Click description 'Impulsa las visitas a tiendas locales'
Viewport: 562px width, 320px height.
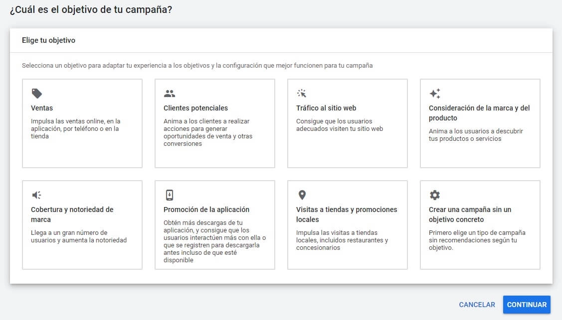point(342,240)
